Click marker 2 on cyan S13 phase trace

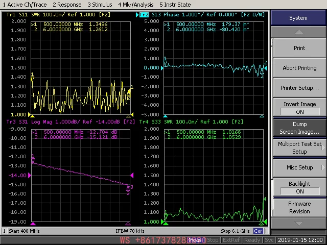coord(262,72)
